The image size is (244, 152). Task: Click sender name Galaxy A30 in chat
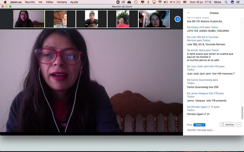coord(197,27)
